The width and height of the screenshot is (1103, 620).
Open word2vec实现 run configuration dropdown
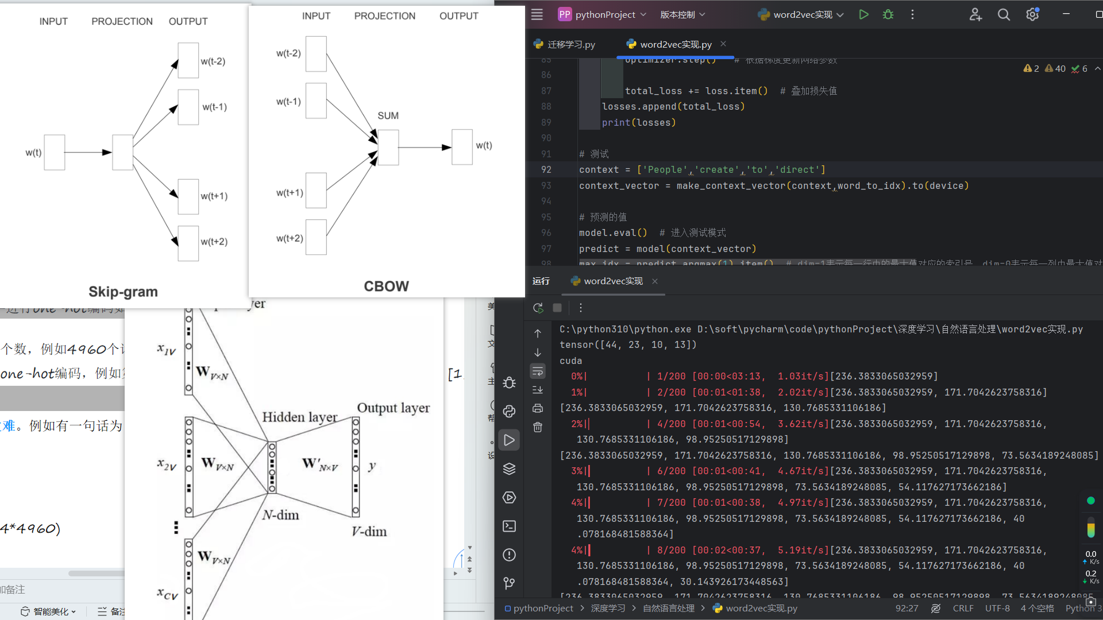point(802,15)
